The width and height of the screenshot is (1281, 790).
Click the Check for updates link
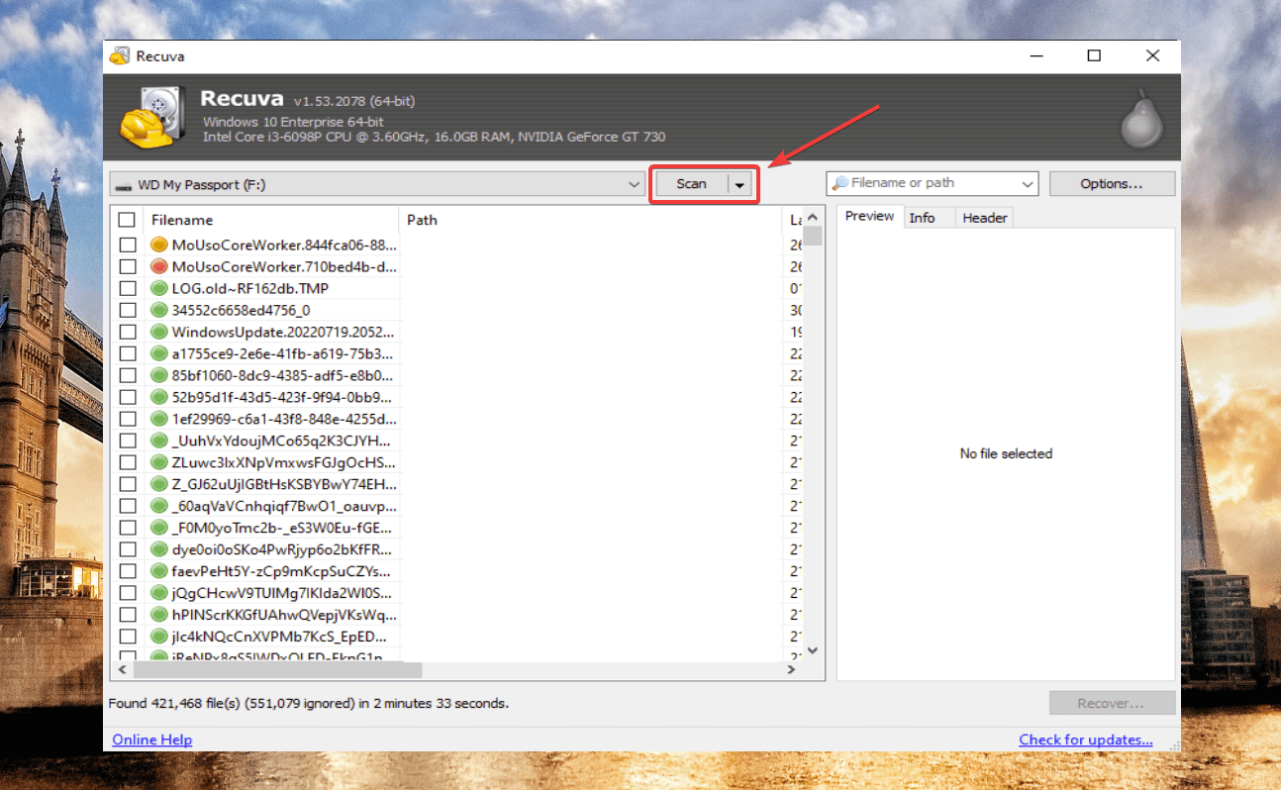coord(1086,740)
